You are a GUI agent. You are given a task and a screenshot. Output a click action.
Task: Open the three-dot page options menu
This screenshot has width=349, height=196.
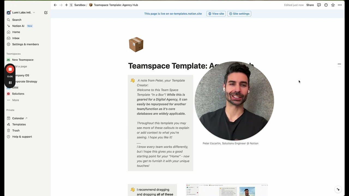340,5
